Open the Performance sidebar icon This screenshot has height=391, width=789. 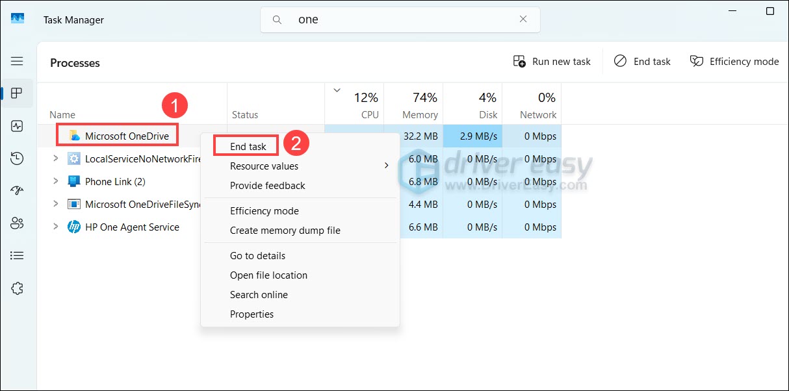click(x=17, y=126)
